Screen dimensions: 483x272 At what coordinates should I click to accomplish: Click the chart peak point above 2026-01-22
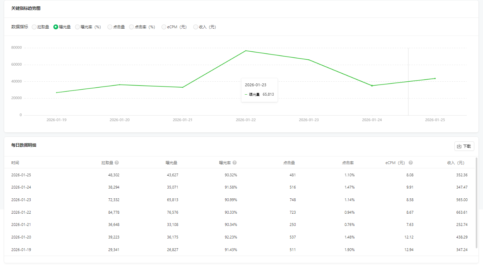(246, 51)
